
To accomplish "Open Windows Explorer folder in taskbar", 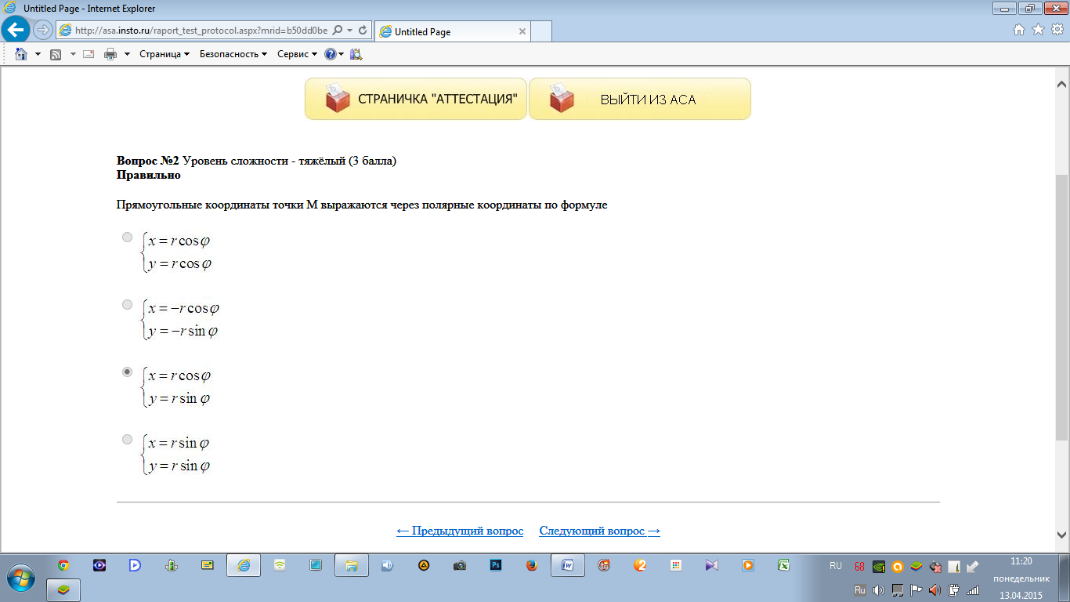I will pos(352,565).
